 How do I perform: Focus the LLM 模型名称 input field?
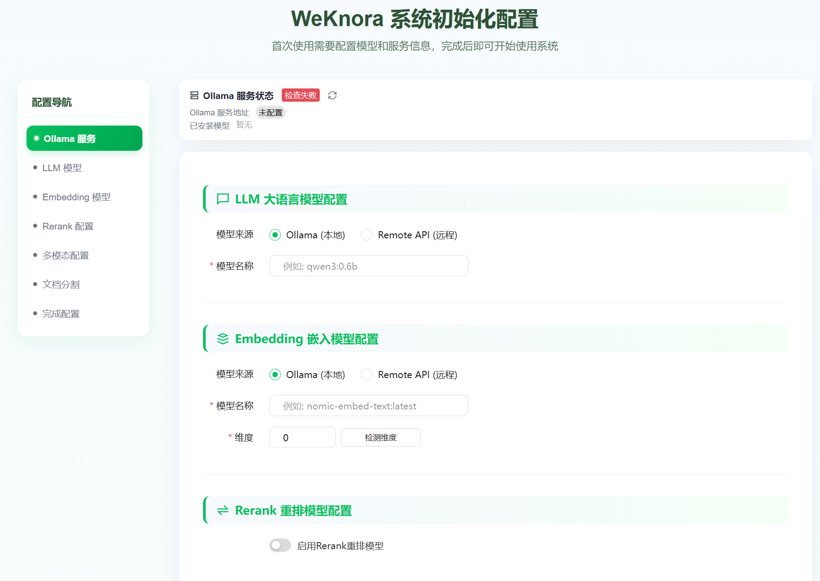click(x=369, y=266)
